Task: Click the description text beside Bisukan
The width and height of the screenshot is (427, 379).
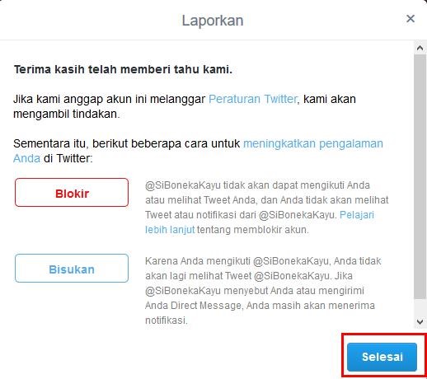Action: (263, 291)
